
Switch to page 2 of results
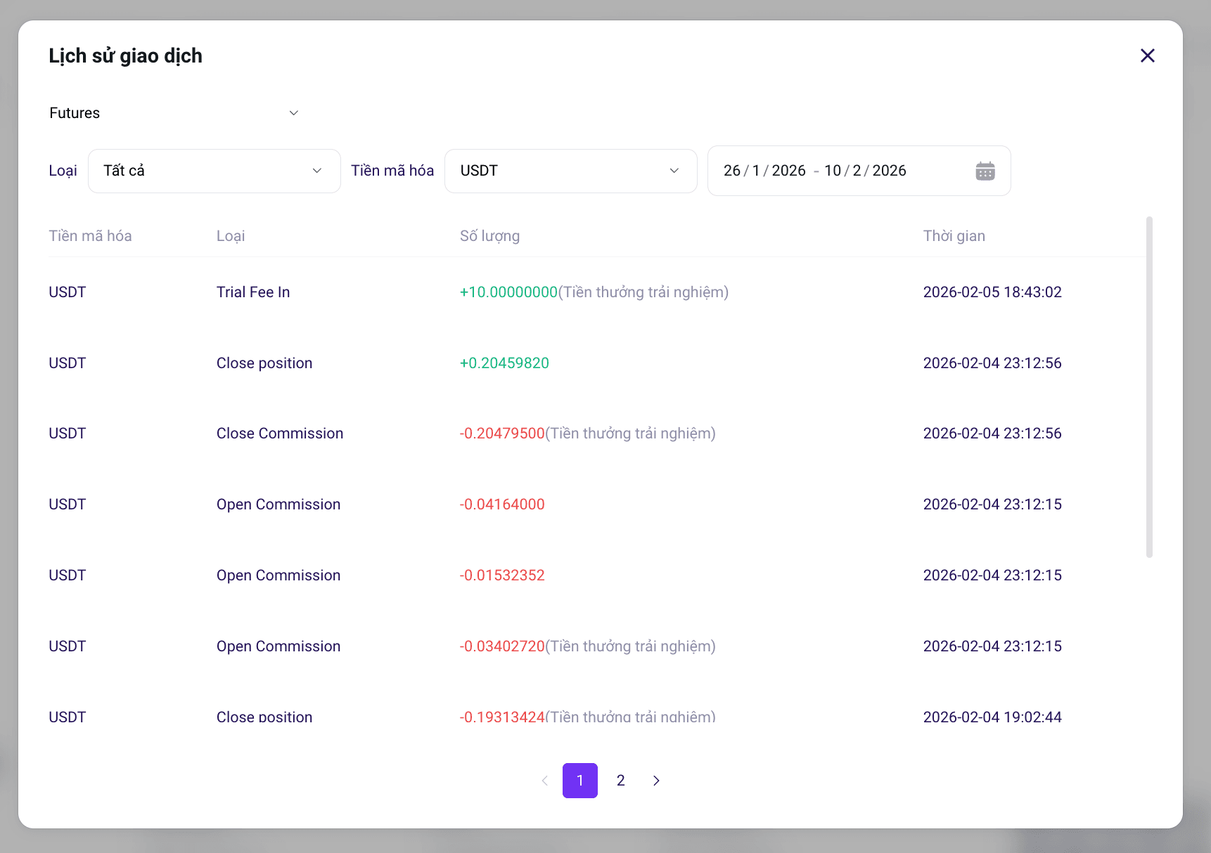(x=621, y=781)
